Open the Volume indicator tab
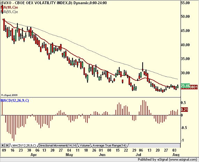Screen dimensions: 199x162 (x=85, y=146)
